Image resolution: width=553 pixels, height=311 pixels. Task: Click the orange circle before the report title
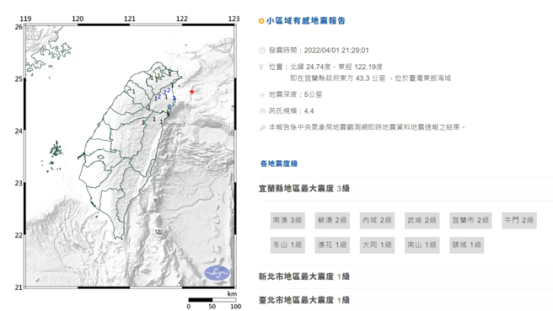pyautogui.click(x=261, y=21)
